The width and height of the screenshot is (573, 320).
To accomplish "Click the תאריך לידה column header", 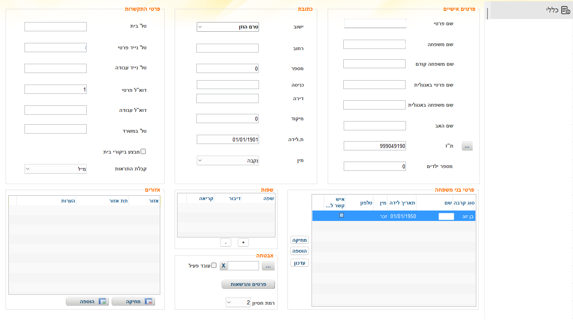I will tap(402, 203).
